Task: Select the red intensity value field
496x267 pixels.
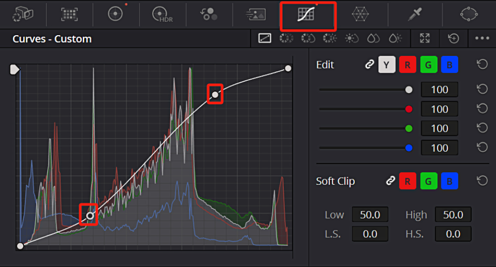Action: [x=439, y=109]
